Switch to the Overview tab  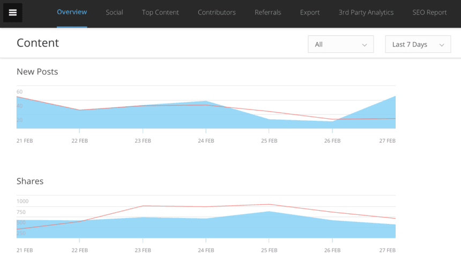(x=72, y=12)
